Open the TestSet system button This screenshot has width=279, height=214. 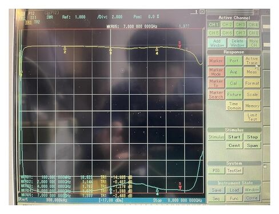tap(234, 171)
